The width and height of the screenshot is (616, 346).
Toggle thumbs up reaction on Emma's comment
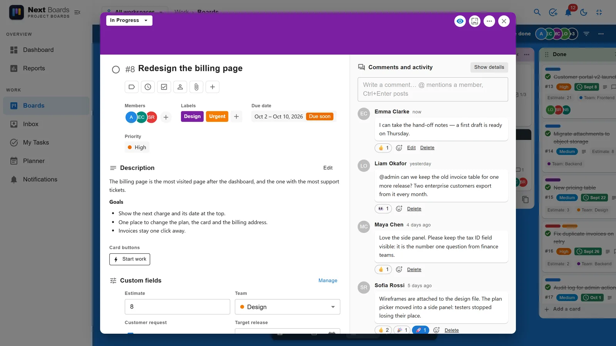click(x=383, y=148)
